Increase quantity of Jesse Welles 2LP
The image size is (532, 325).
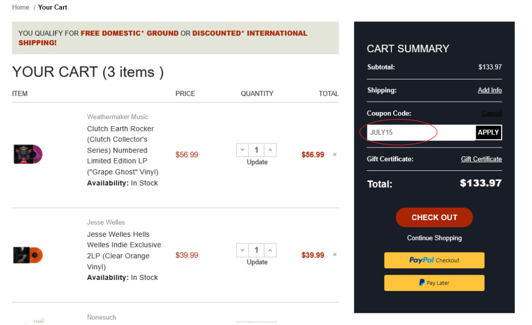click(x=270, y=250)
